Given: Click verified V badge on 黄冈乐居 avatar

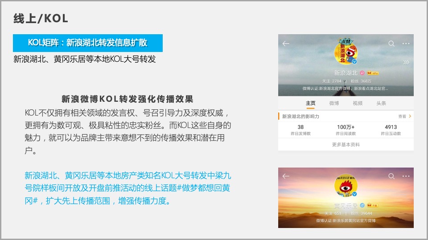Looking at the screenshot, I should [354, 194].
